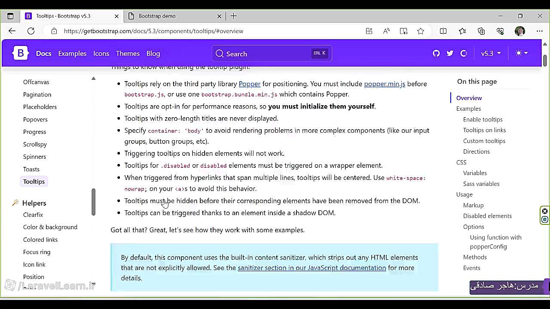The width and height of the screenshot is (550, 309).
Task: Go to Color & background helper
Action: (x=50, y=227)
